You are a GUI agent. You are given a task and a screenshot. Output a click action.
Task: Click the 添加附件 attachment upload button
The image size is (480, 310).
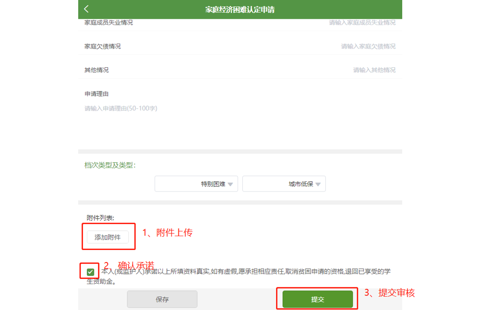[108, 237]
